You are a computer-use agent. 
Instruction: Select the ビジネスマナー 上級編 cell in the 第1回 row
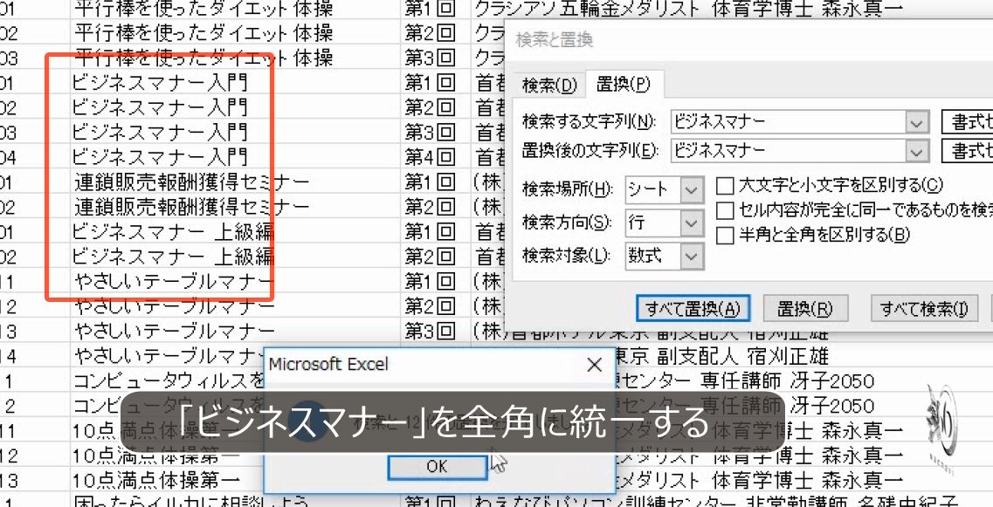click(235, 231)
